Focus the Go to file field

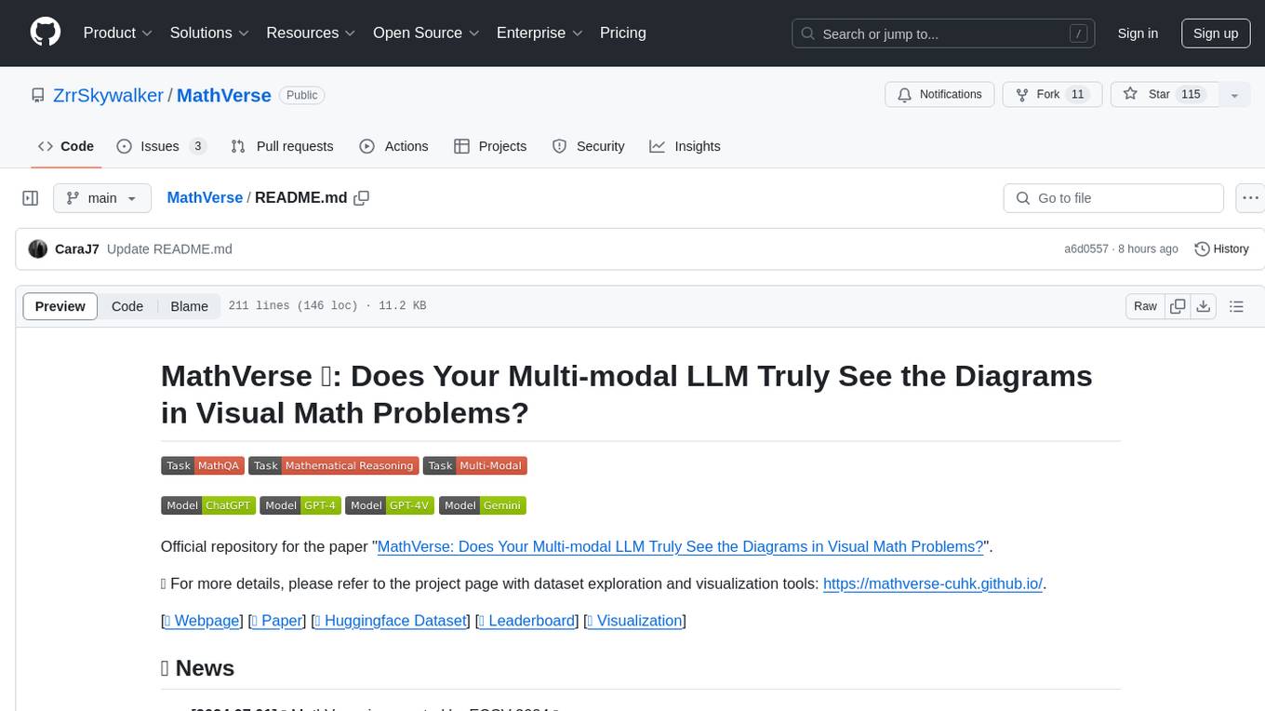pyautogui.click(x=1113, y=198)
